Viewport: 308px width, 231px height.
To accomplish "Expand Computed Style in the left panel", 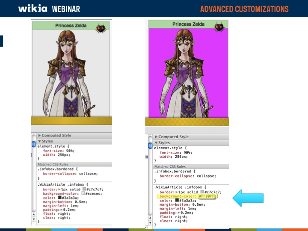I will click(40, 136).
